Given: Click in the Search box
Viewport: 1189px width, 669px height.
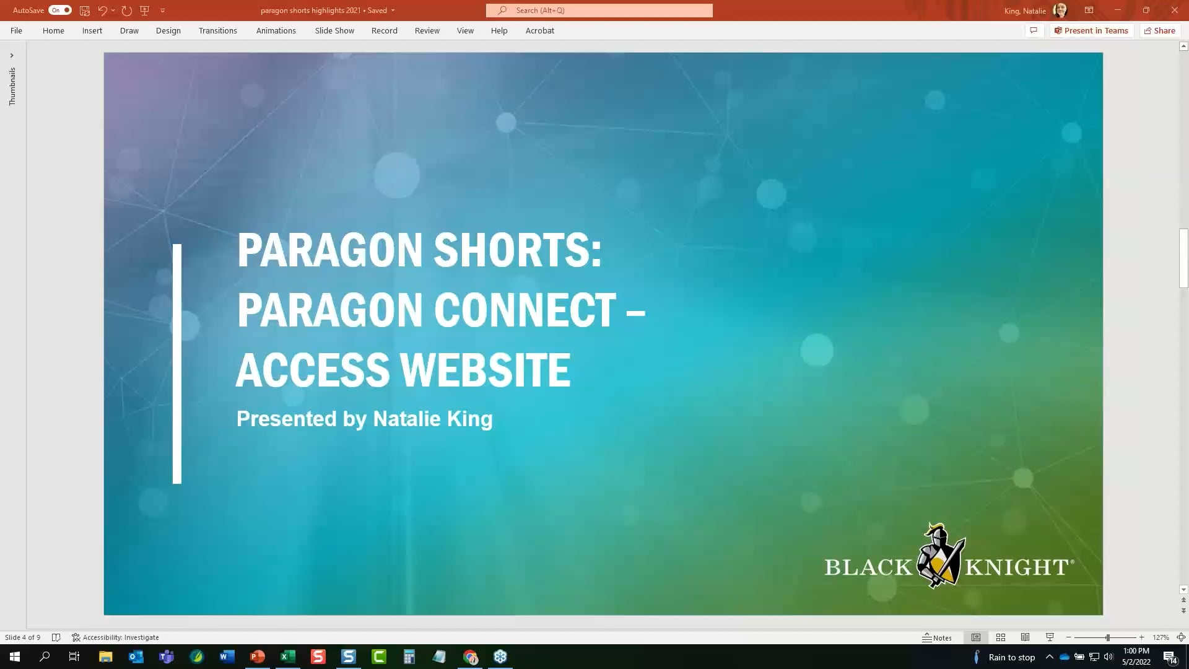Looking at the screenshot, I should pos(599,11).
